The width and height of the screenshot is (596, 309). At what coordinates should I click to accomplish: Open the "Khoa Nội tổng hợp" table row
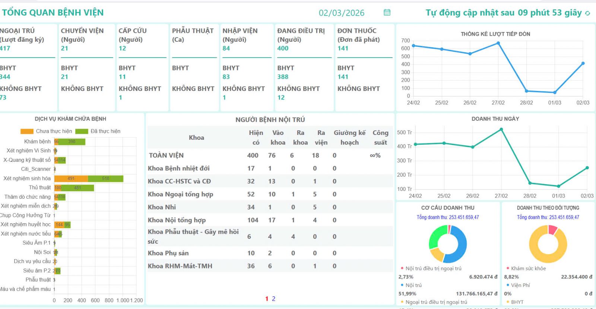tap(177, 220)
